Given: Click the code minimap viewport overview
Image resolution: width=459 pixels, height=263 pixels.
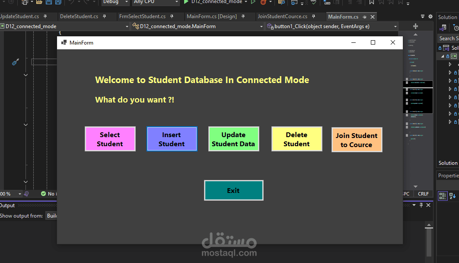Looking at the screenshot, I should (418, 97).
